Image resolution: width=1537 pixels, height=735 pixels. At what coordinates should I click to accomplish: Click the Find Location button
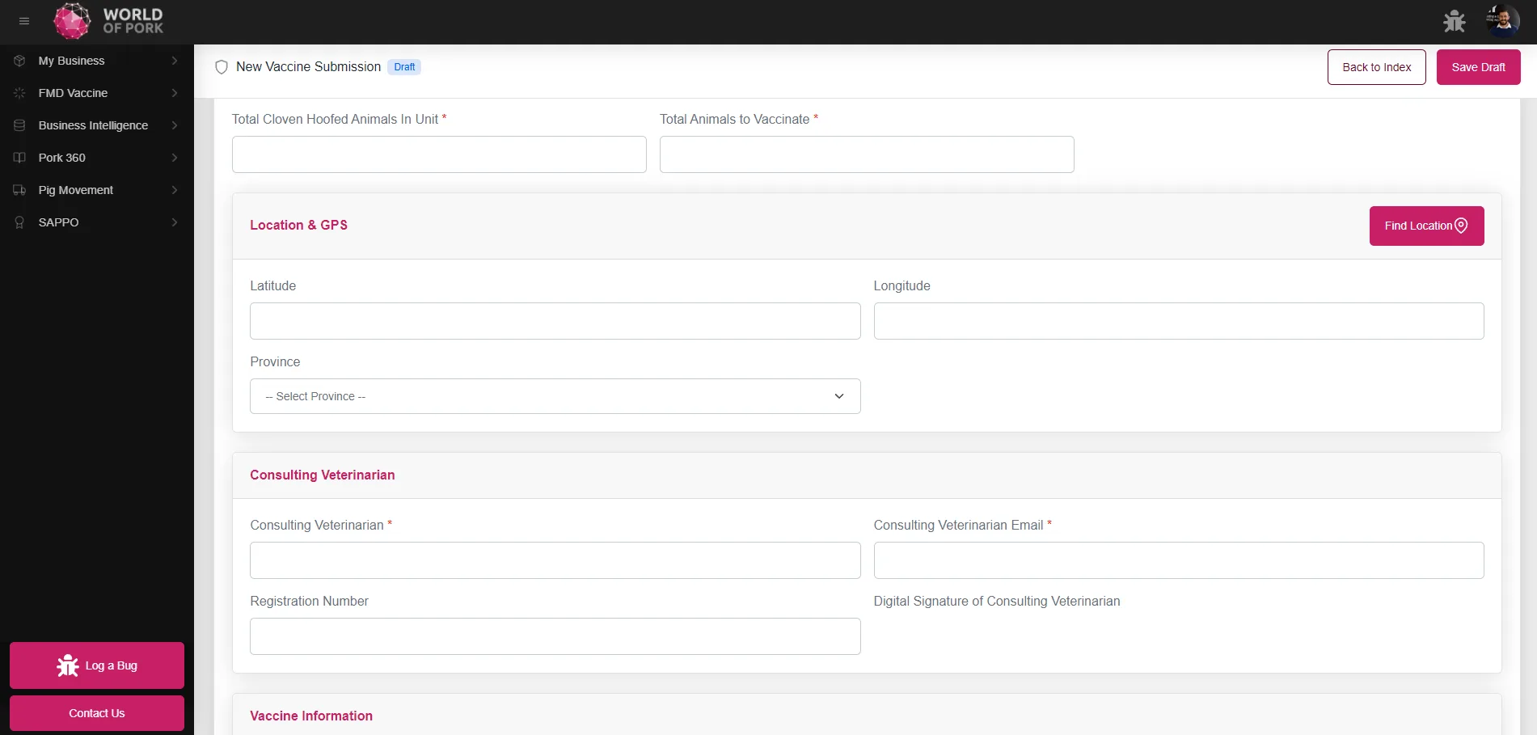[1426, 226]
